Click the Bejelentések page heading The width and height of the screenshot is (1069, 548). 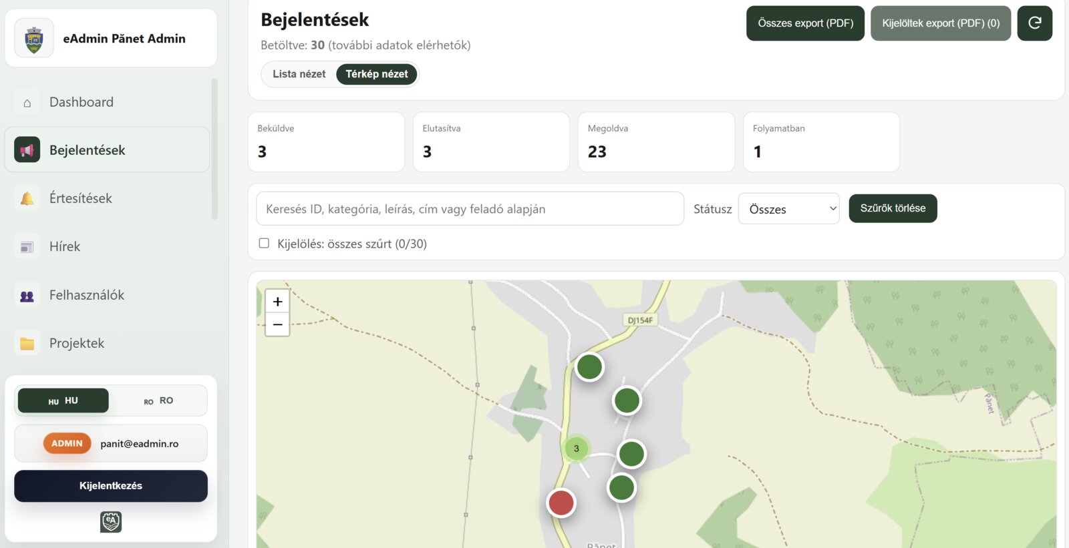pyautogui.click(x=315, y=20)
